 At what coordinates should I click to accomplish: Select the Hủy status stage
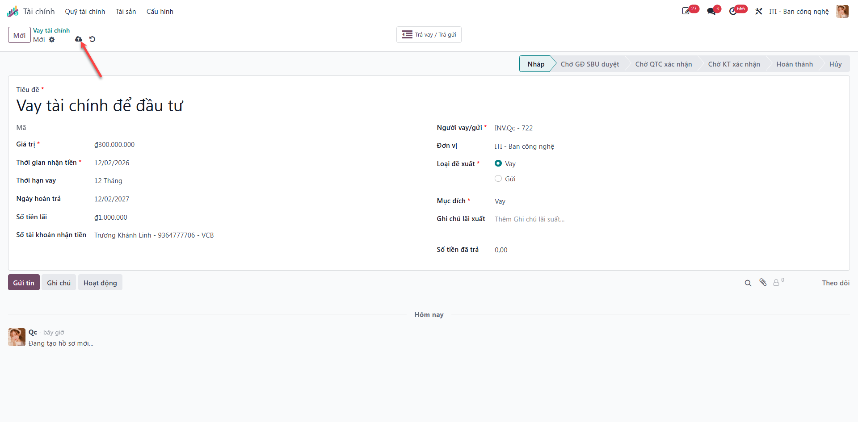[835, 64]
